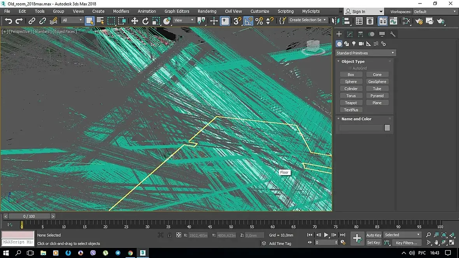
Task: Open the Modifiers menu
Action: [121, 11]
